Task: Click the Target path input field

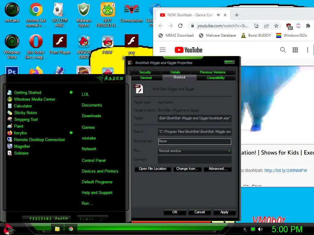Action: point(195,118)
